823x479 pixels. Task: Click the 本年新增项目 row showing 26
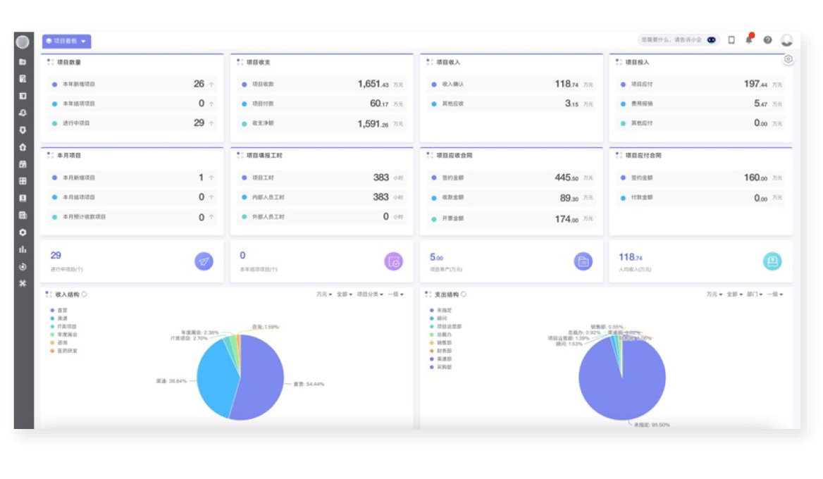click(x=132, y=84)
